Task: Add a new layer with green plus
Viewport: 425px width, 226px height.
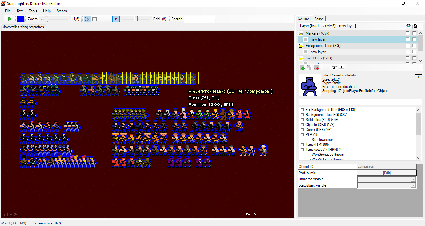Action: [302, 67]
